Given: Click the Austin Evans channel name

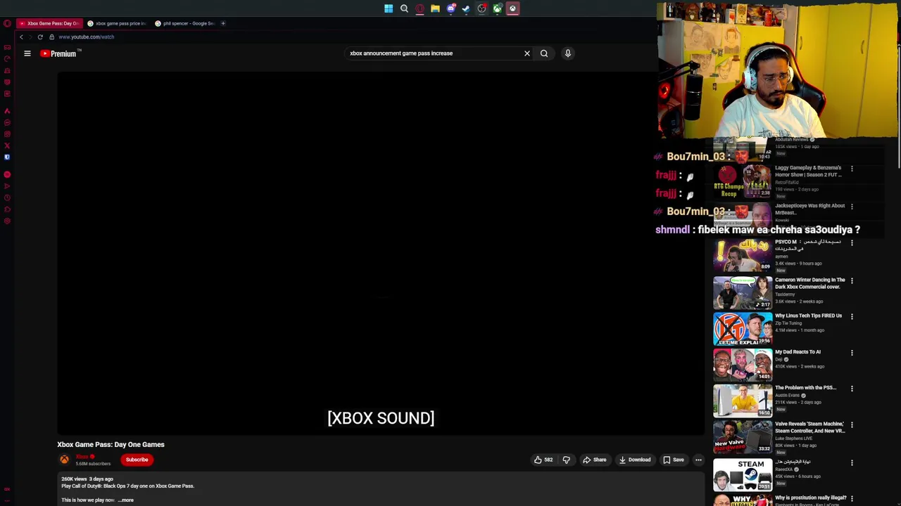Looking at the screenshot, I should point(788,395).
